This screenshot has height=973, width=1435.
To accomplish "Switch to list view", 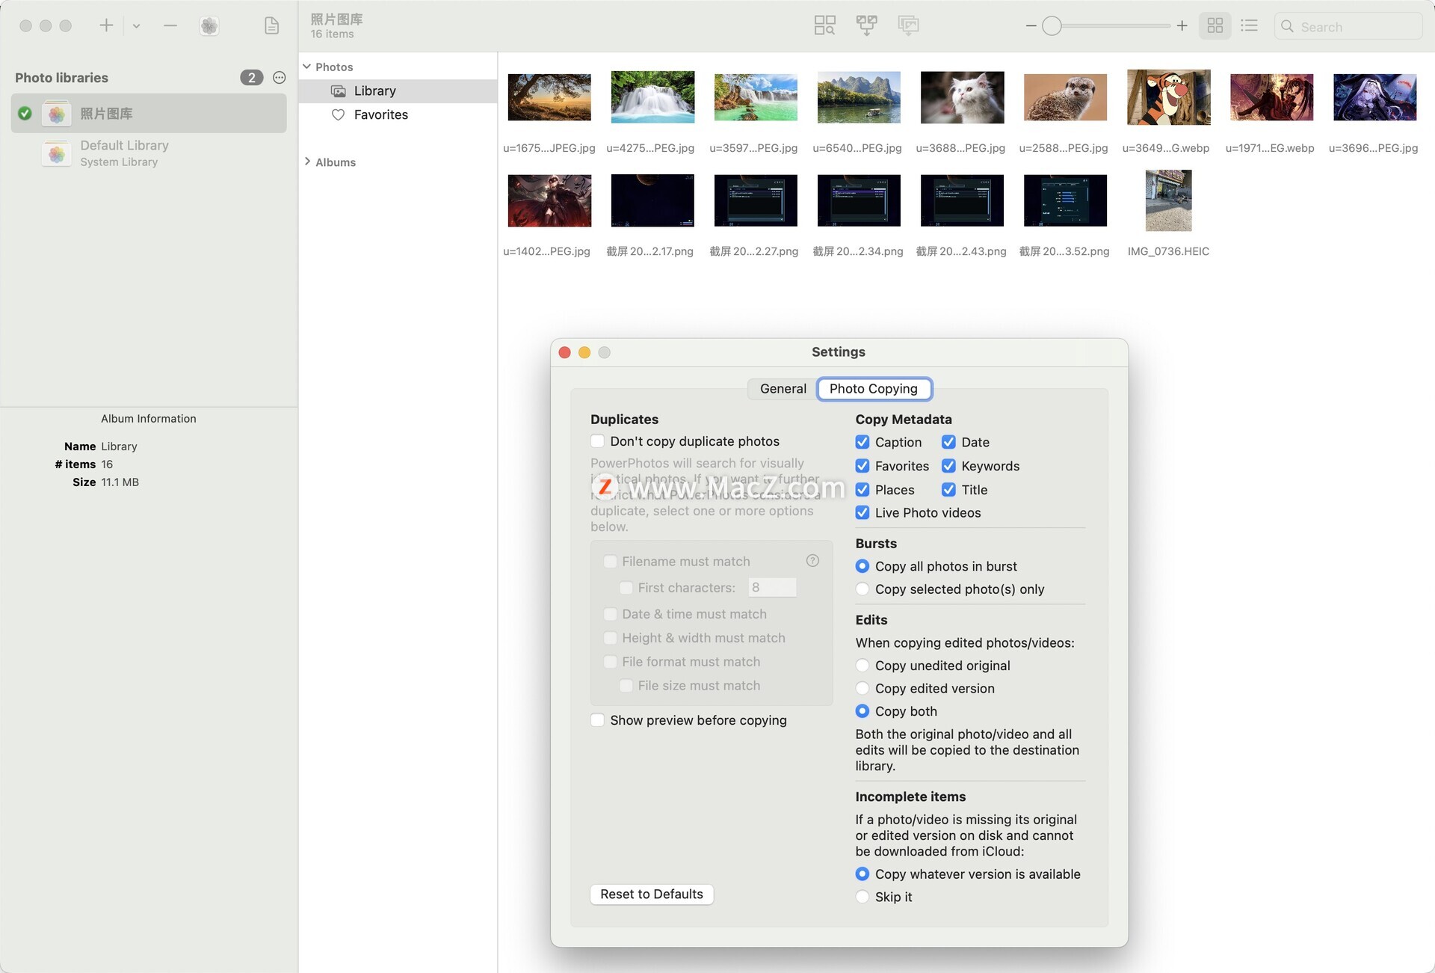I will [x=1249, y=26].
